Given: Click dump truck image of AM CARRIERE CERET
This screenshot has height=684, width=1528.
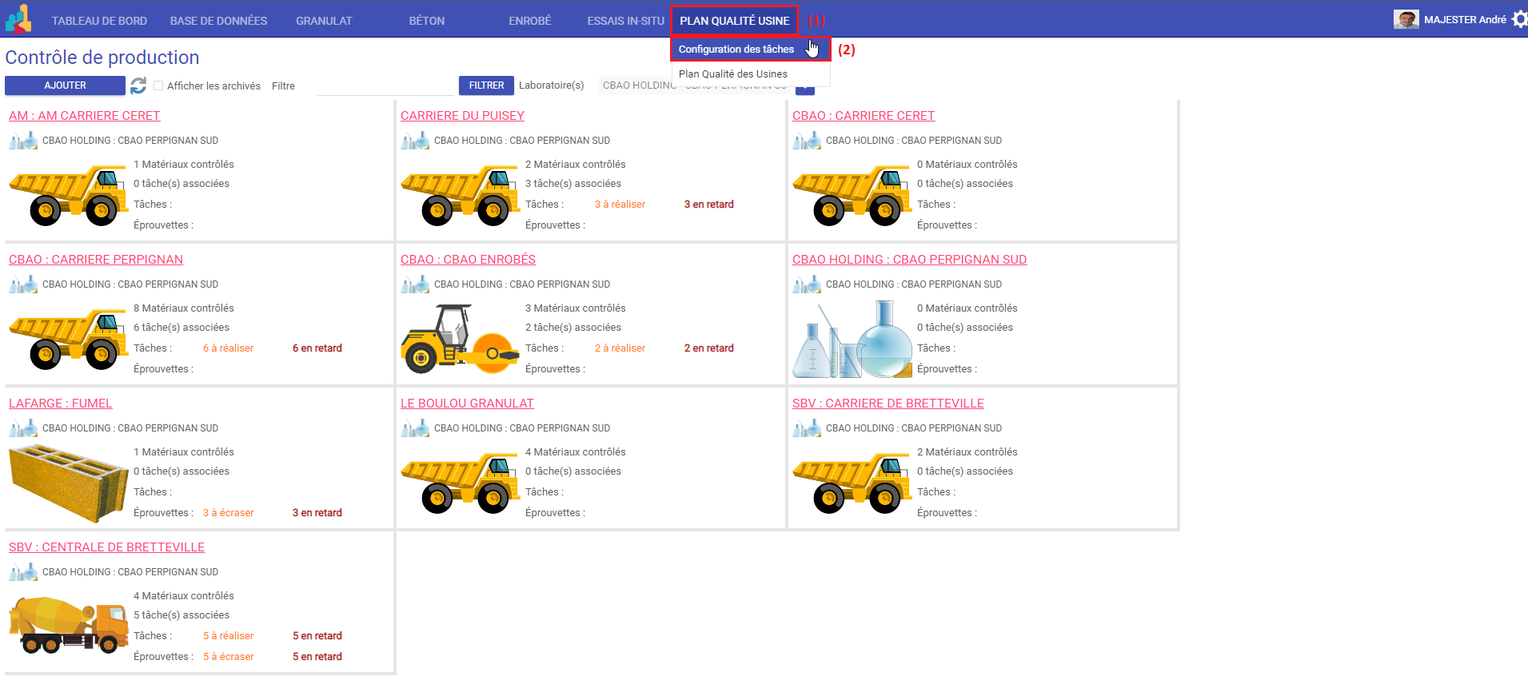Looking at the screenshot, I should [x=69, y=195].
